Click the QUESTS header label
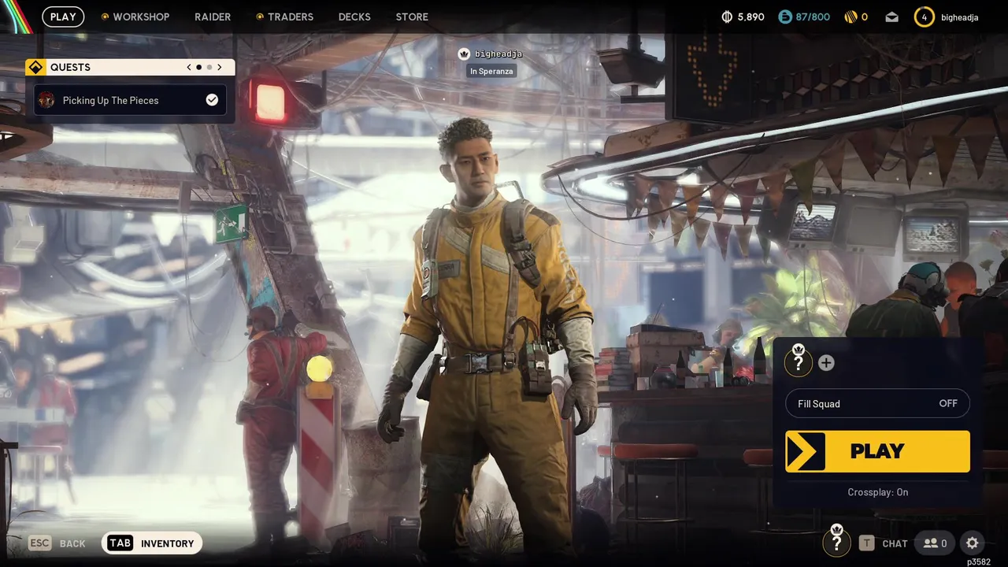This screenshot has height=567, width=1008. 70,67
